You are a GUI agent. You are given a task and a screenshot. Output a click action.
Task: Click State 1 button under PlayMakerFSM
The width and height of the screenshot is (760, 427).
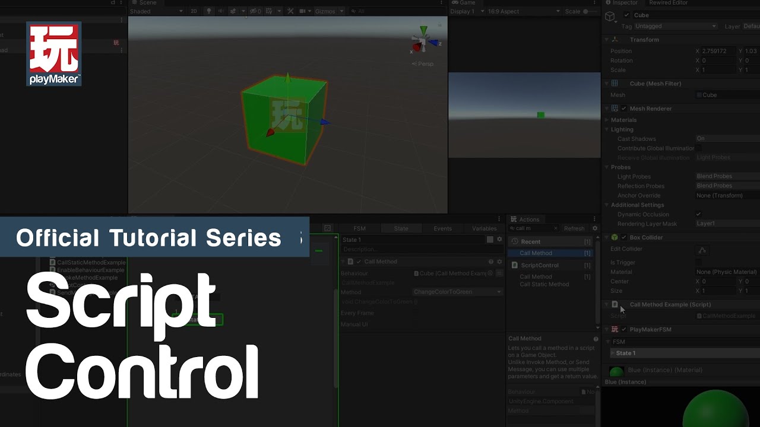[685, 353]
